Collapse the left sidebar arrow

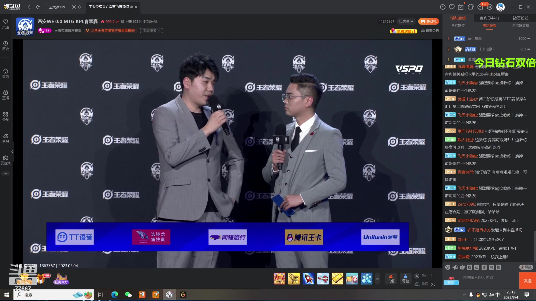click(12, 152)
